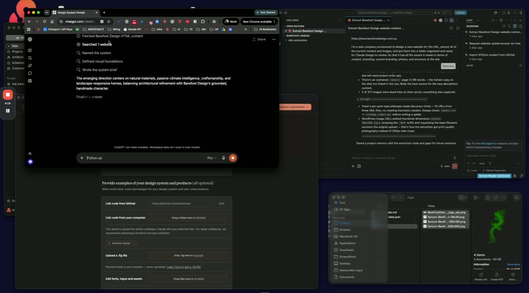Viewport: 529px width, 293px height.
Task: Activate the microphone dictation in ChatGPT composer
Action: click(223, 158)
